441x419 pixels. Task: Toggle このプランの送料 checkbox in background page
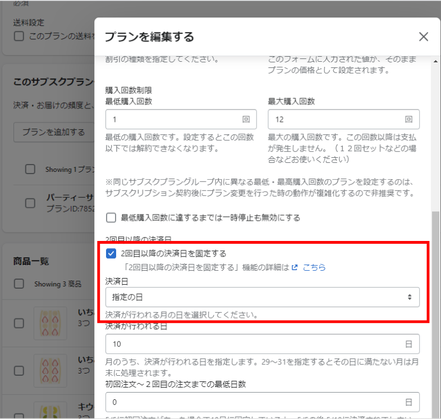pos(19,36)
